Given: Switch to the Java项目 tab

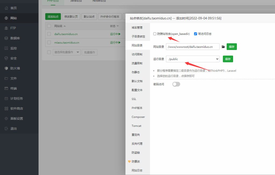Looking at the screenshot, I should coord(76,1).
